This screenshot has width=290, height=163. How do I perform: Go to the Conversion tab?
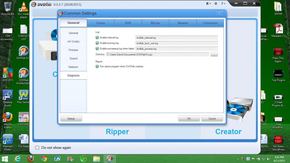[210, 23]
